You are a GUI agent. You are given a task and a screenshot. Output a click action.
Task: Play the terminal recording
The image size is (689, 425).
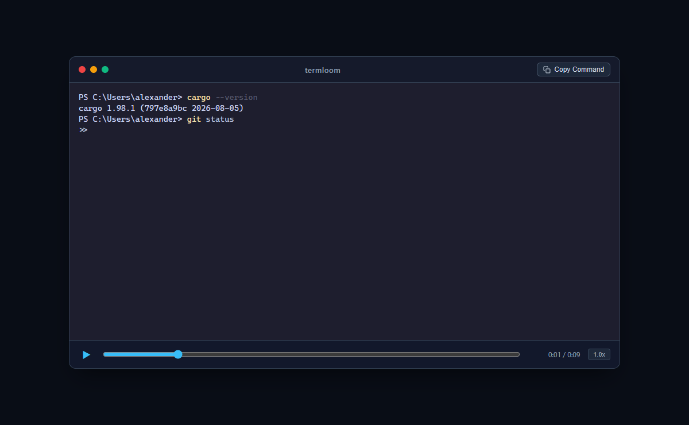click(x=86, y=355)
